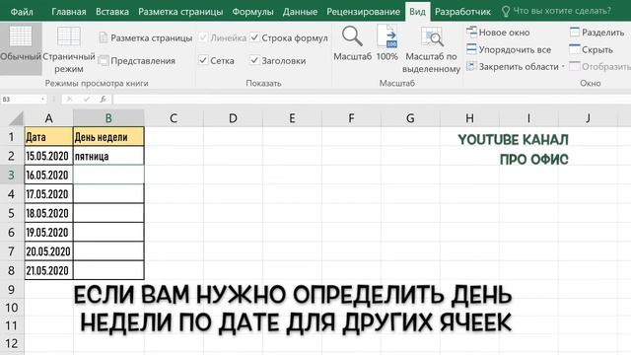Viewport: 631px width, 355px height.
Task: Select cell with "17.05.2020"
Action: click(48, 194)
